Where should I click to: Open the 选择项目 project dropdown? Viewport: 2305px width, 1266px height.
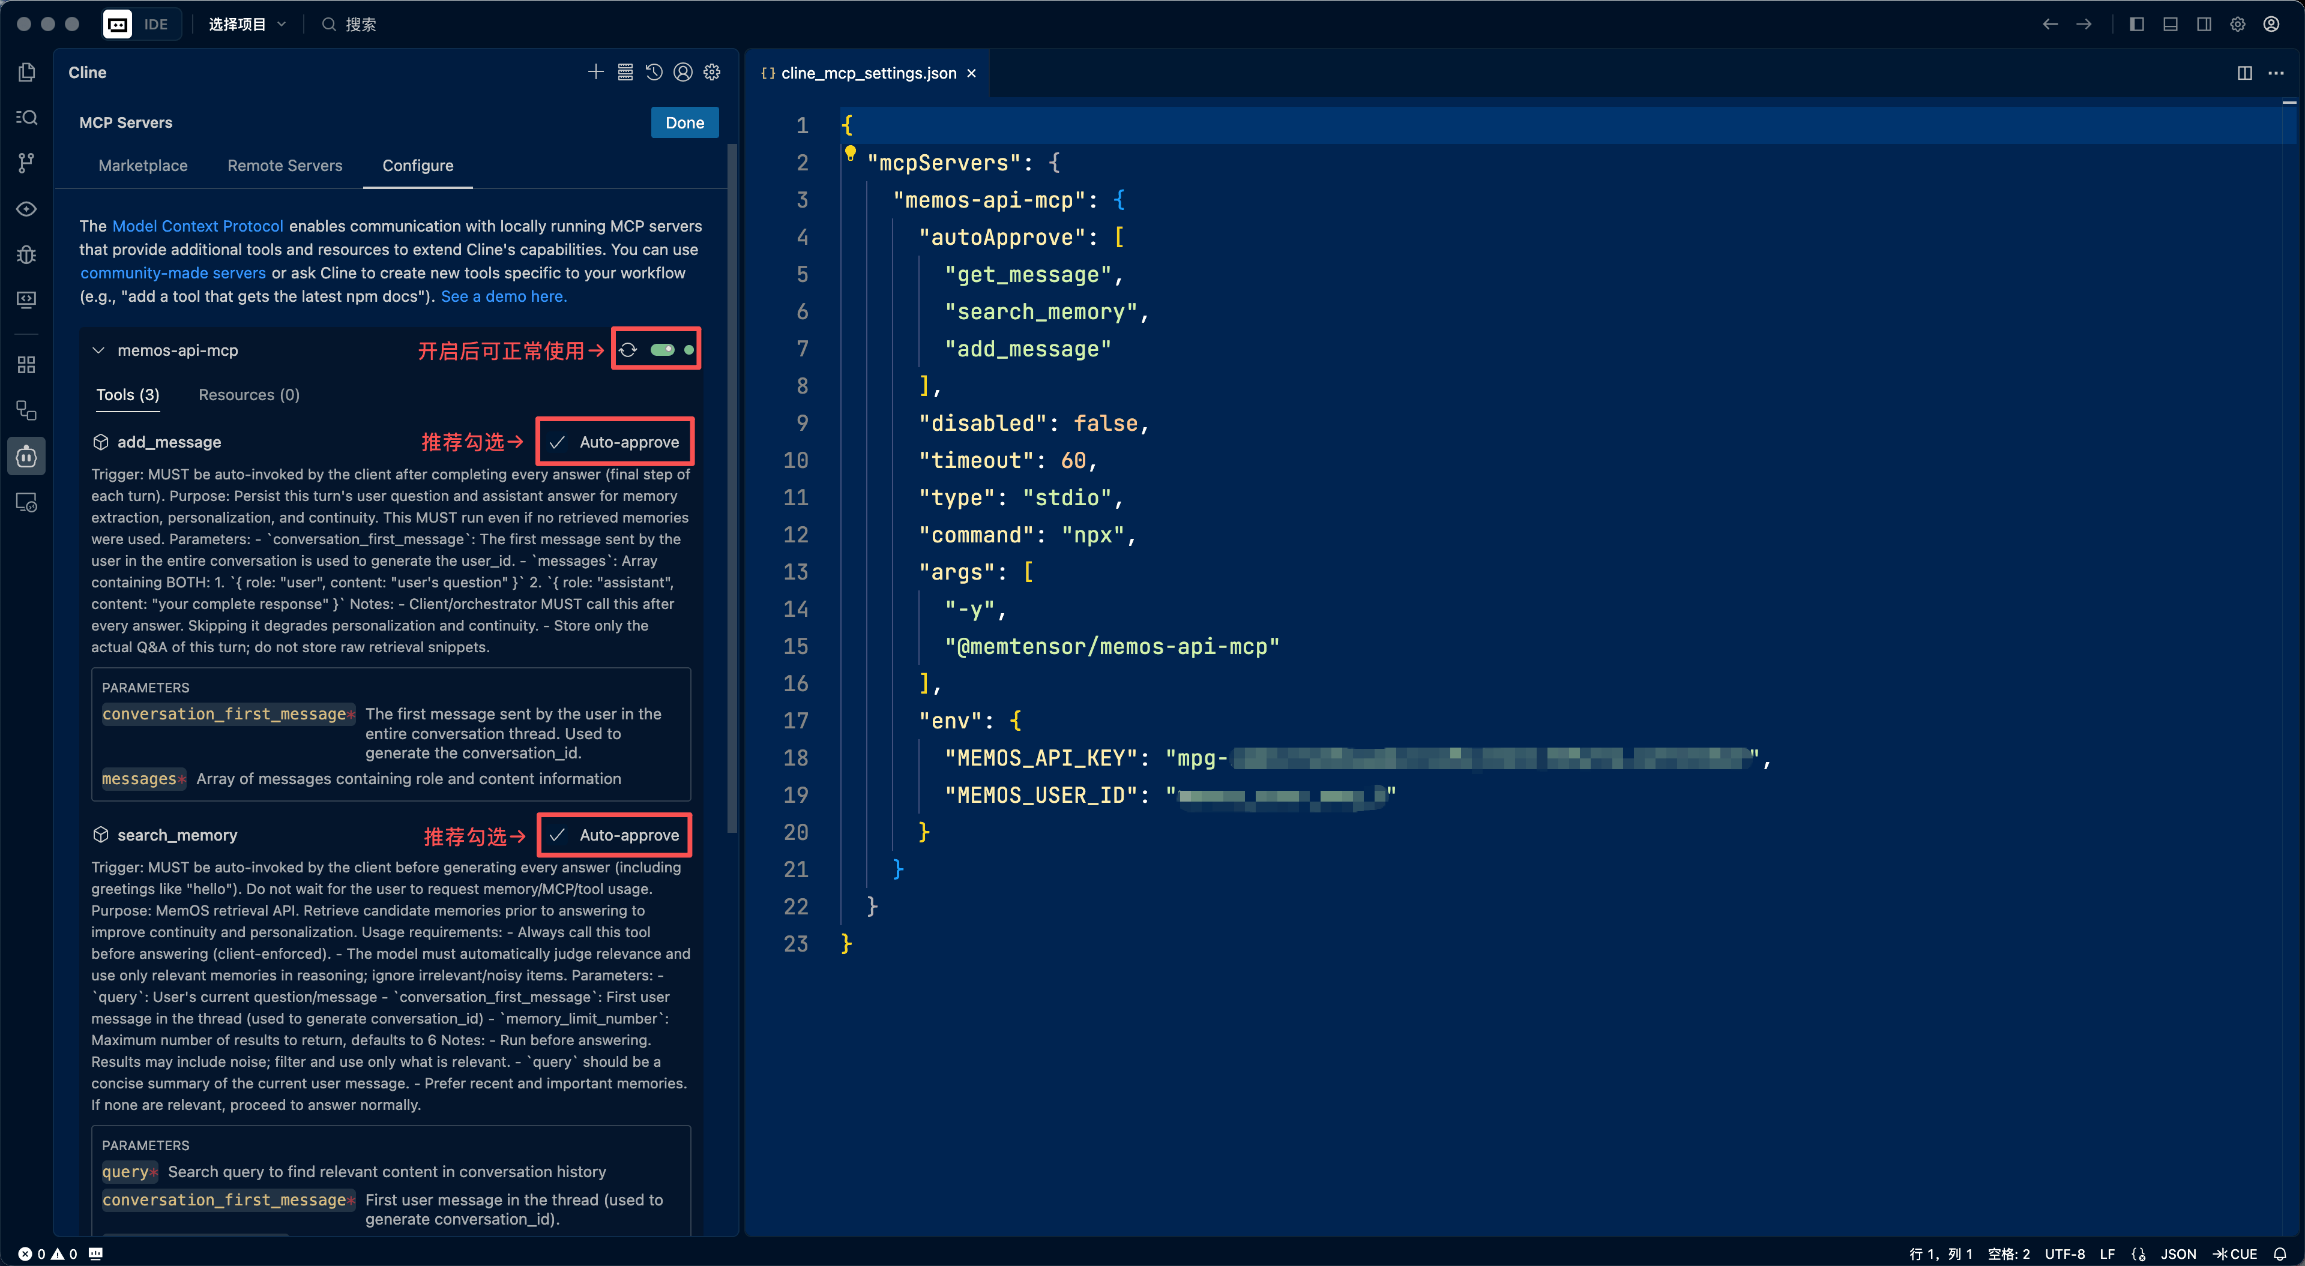[x=246, y=24]
